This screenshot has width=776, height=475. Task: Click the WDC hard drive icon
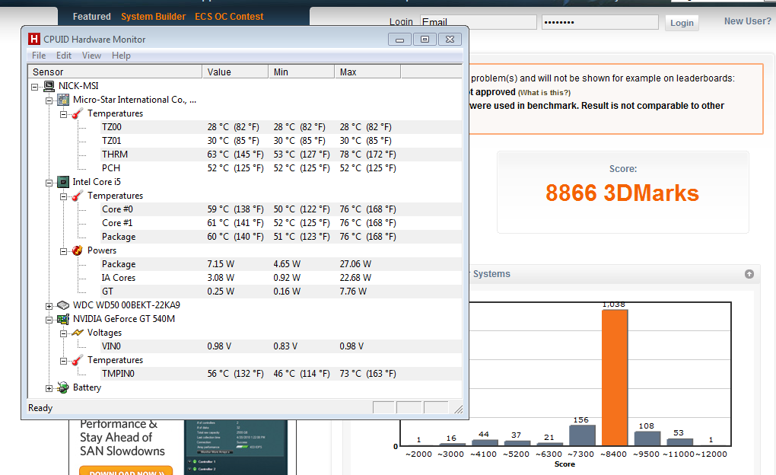pyautogui.click(x=63, y=305)
